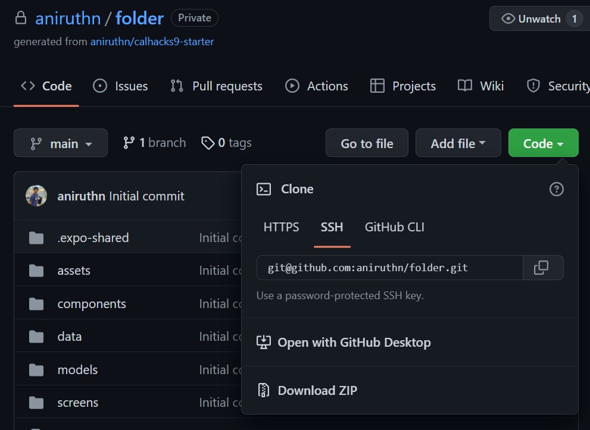Viewport: 590px width, 430px height.
Task: Click the lock icon beside the repo name
Action: 20,18
